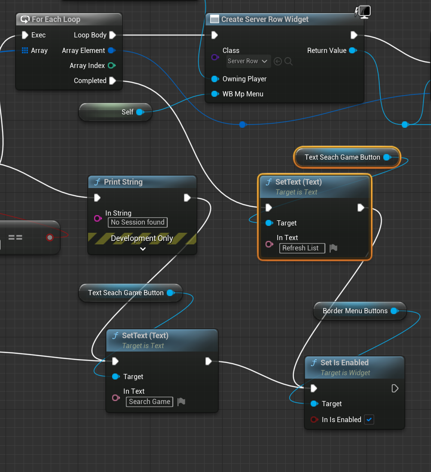Image resolution: width=431 pixels, height=472 pixels.
Task: Edit the Search Game text field
Action: (x=150, y=401)
